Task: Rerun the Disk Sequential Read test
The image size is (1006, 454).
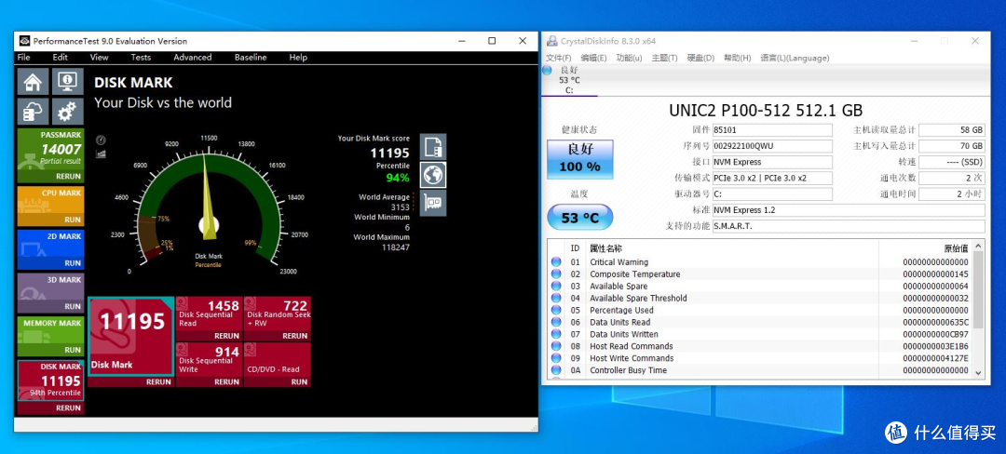Action: point(226,336)
